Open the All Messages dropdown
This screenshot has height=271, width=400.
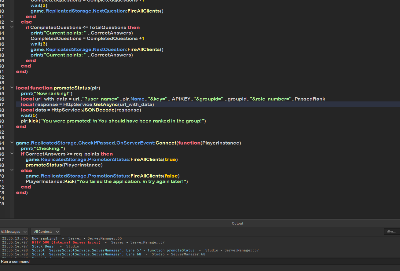(x=14, y=232)
